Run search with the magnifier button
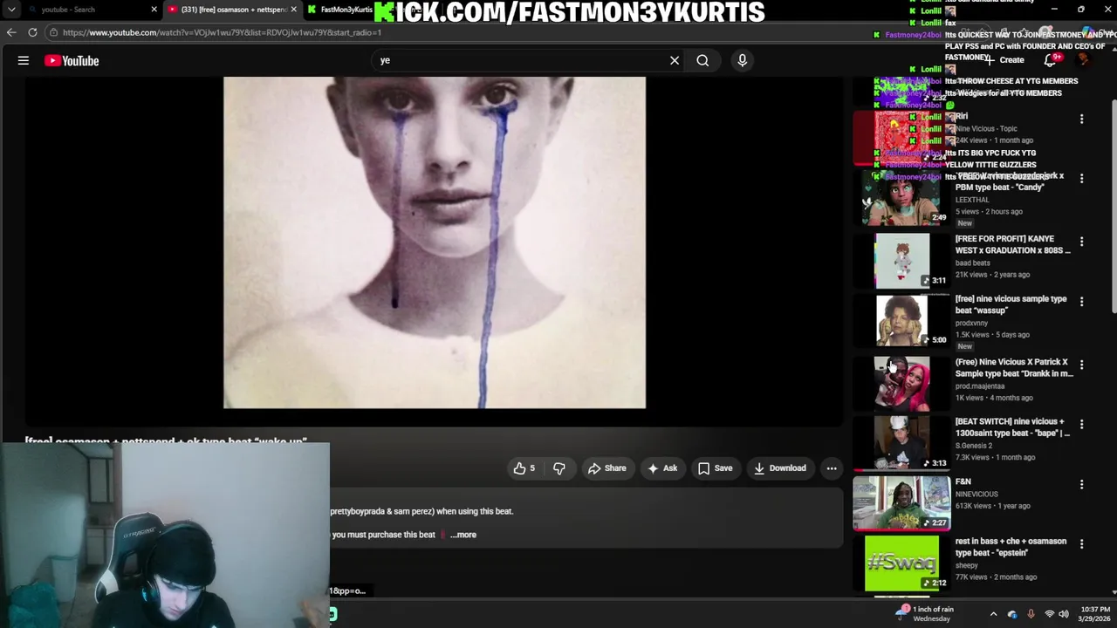Screen dimensions: 1117x628 tap(702, 60)
